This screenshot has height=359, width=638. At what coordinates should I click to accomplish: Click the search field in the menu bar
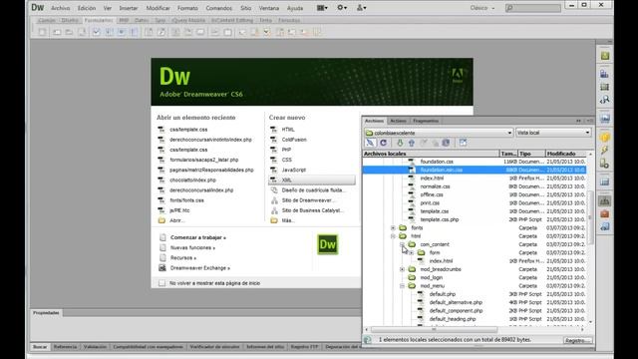(533, 8)
